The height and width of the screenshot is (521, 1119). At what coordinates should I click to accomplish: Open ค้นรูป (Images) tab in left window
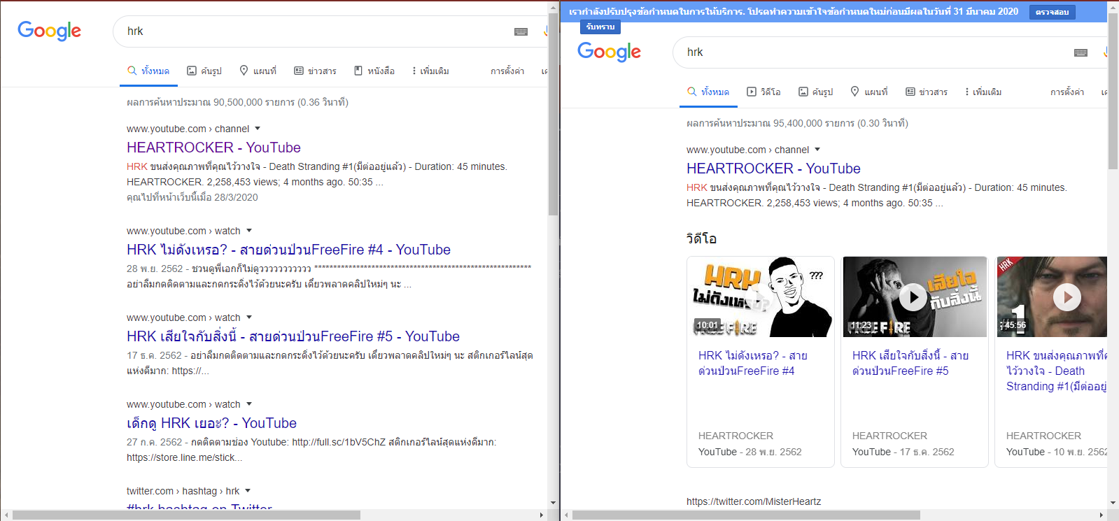coord(204,71)
